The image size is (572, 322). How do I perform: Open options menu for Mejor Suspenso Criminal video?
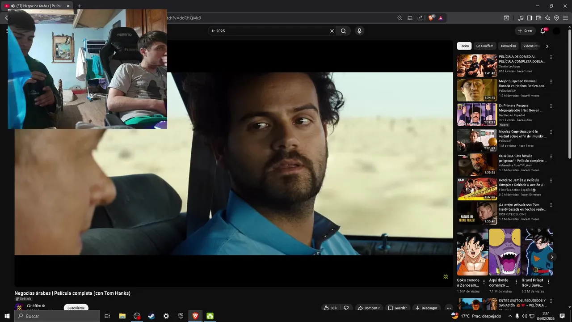tap(551, 82)
